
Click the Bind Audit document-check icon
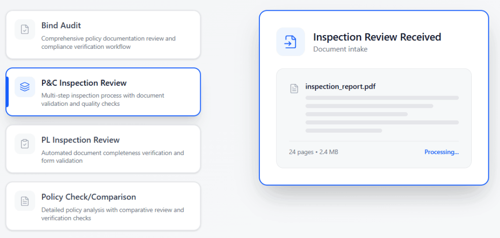point(25,29)
